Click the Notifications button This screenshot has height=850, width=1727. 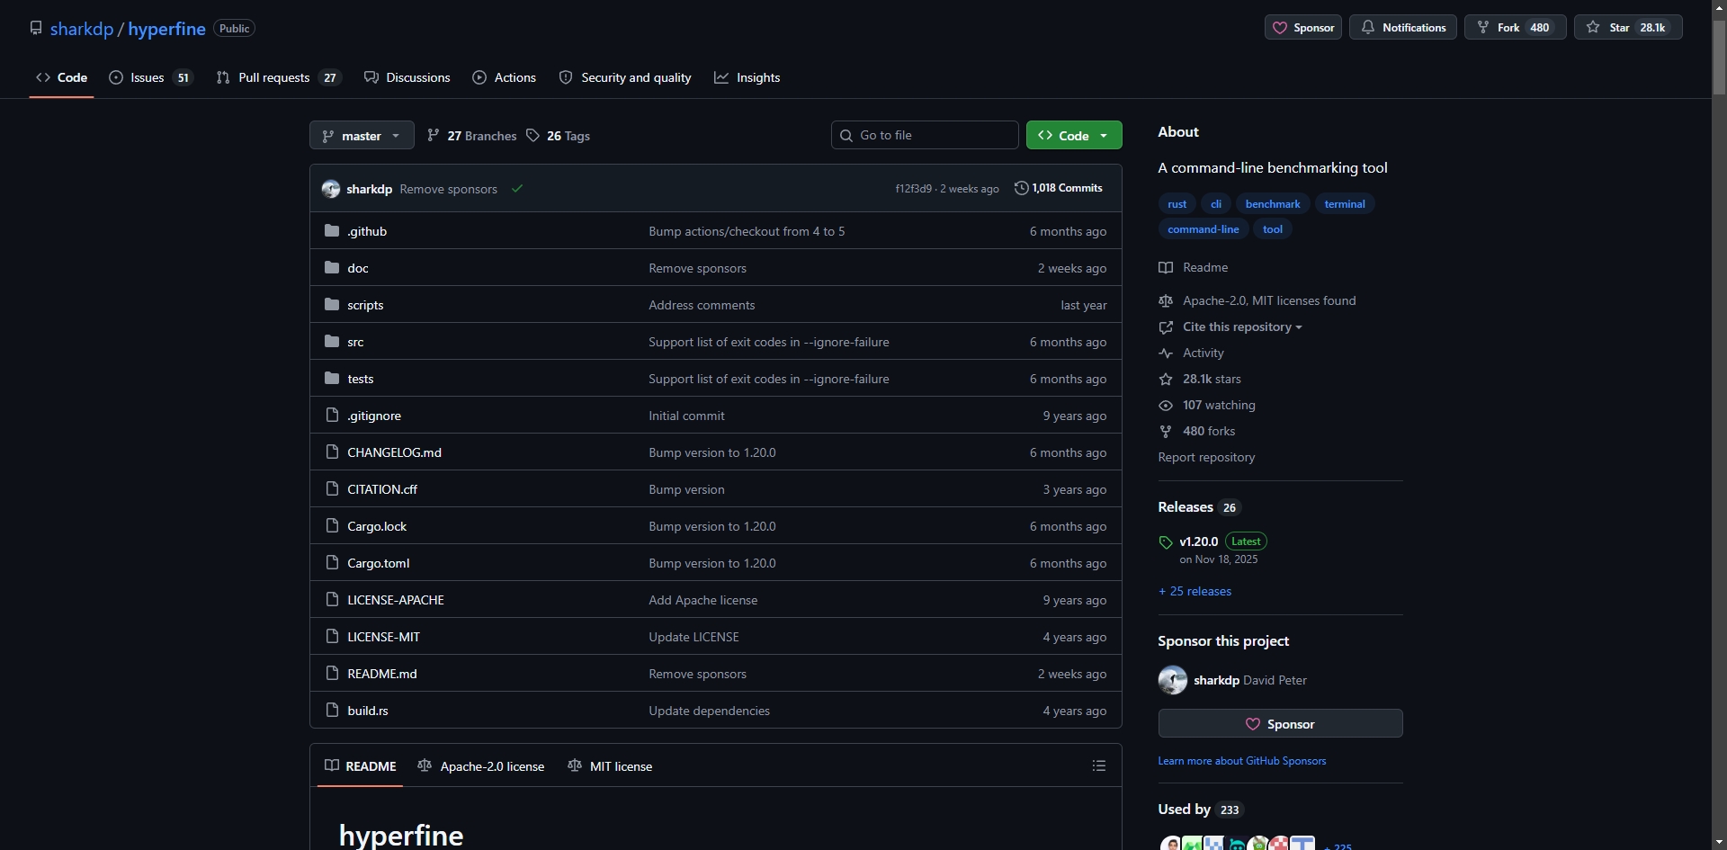pos(1403,28)
